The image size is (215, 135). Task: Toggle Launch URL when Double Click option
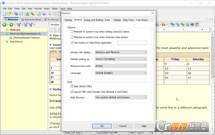pos(72,92)
